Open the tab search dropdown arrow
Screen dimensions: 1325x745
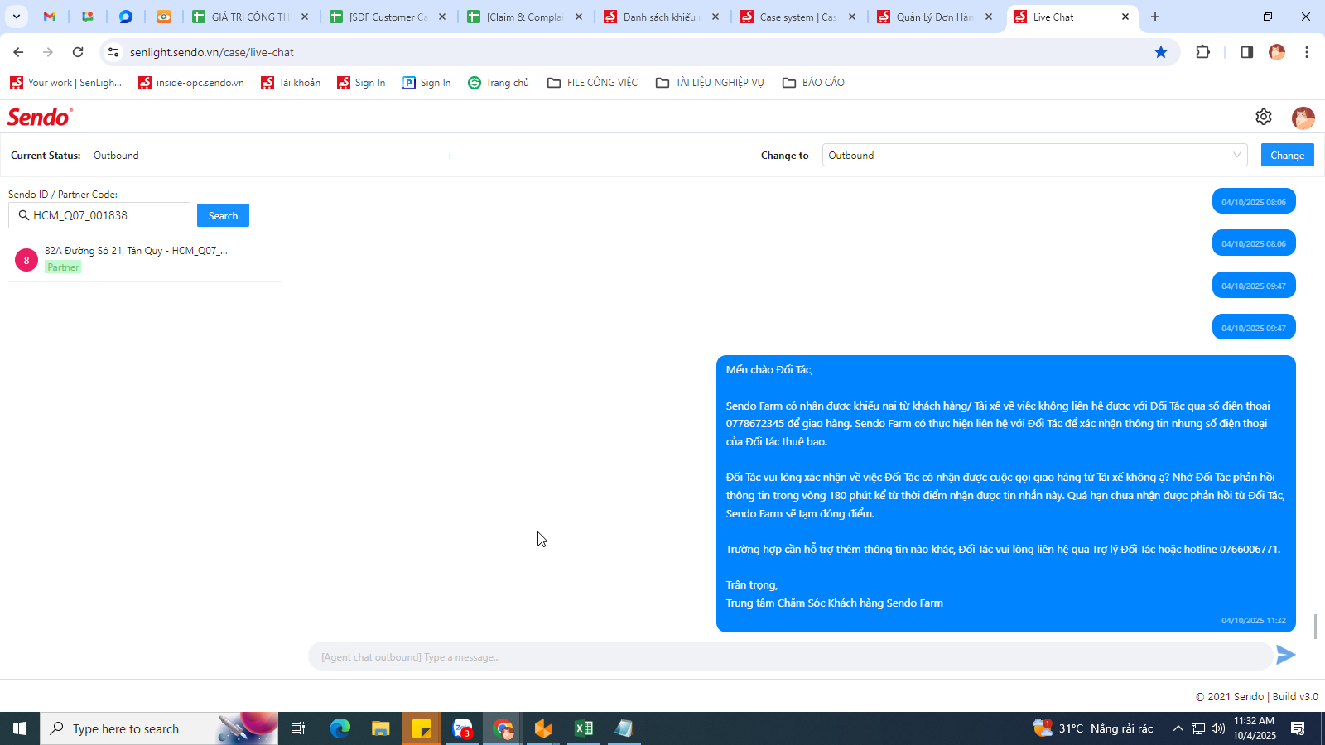click(x=16, y=17)
